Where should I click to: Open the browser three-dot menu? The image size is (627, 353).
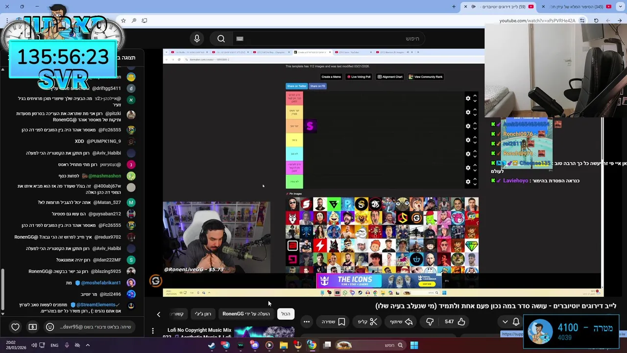tap(7, 21)
